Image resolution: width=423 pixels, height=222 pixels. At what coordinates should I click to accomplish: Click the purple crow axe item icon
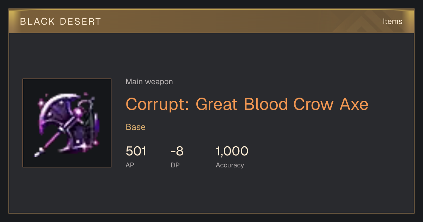pos(67,123)
